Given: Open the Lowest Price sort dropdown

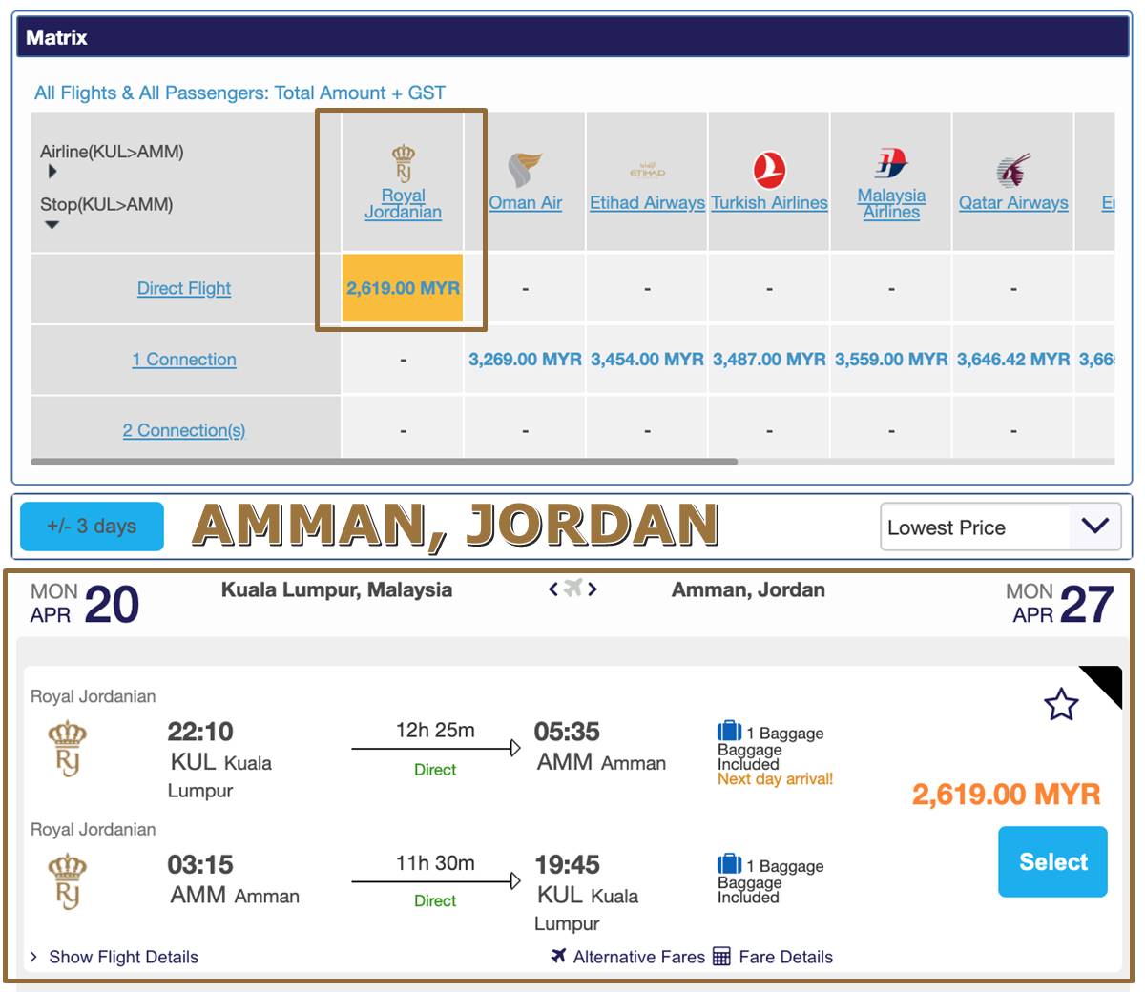Looking at the screenshot, I should pyautogui.click(x=1000, y=527).
